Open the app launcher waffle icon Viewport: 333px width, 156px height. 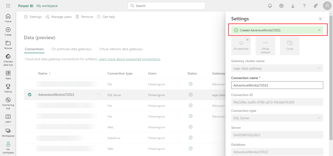pyautogui.click(x=8, y=6)
